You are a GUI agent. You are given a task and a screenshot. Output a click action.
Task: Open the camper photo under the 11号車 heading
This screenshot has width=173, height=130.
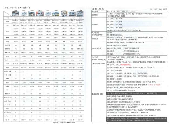[x=80, y=14]
